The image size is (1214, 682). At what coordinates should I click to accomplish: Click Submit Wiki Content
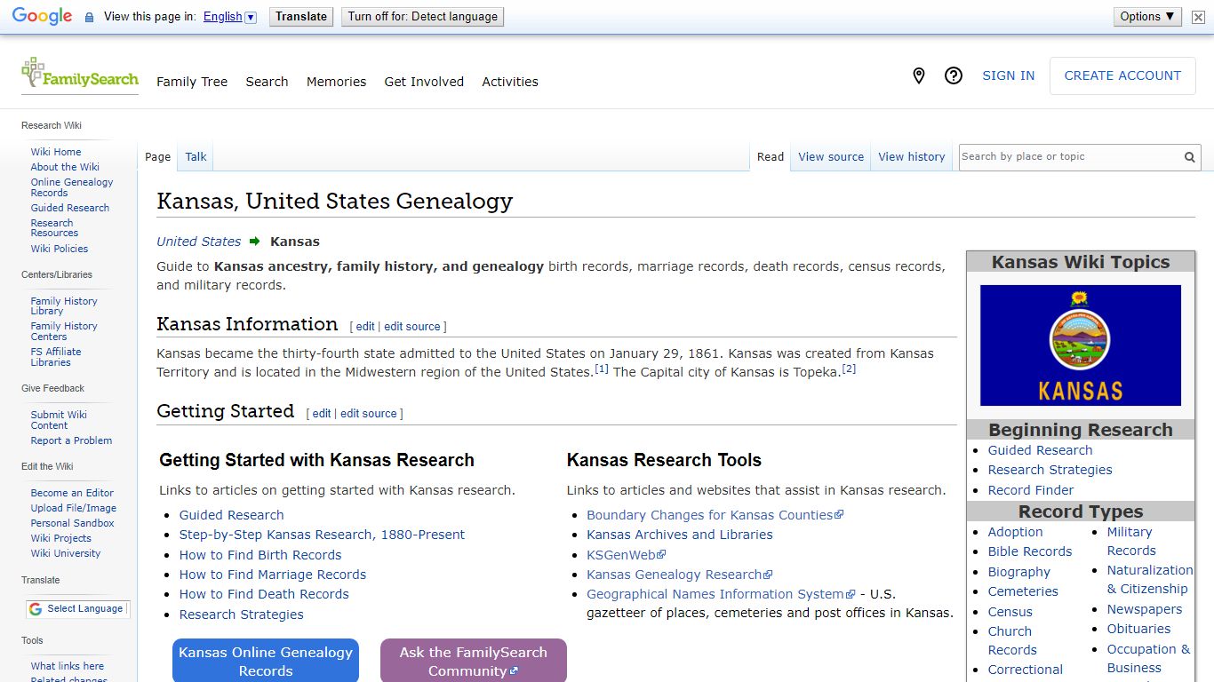[x=59, y=420]
